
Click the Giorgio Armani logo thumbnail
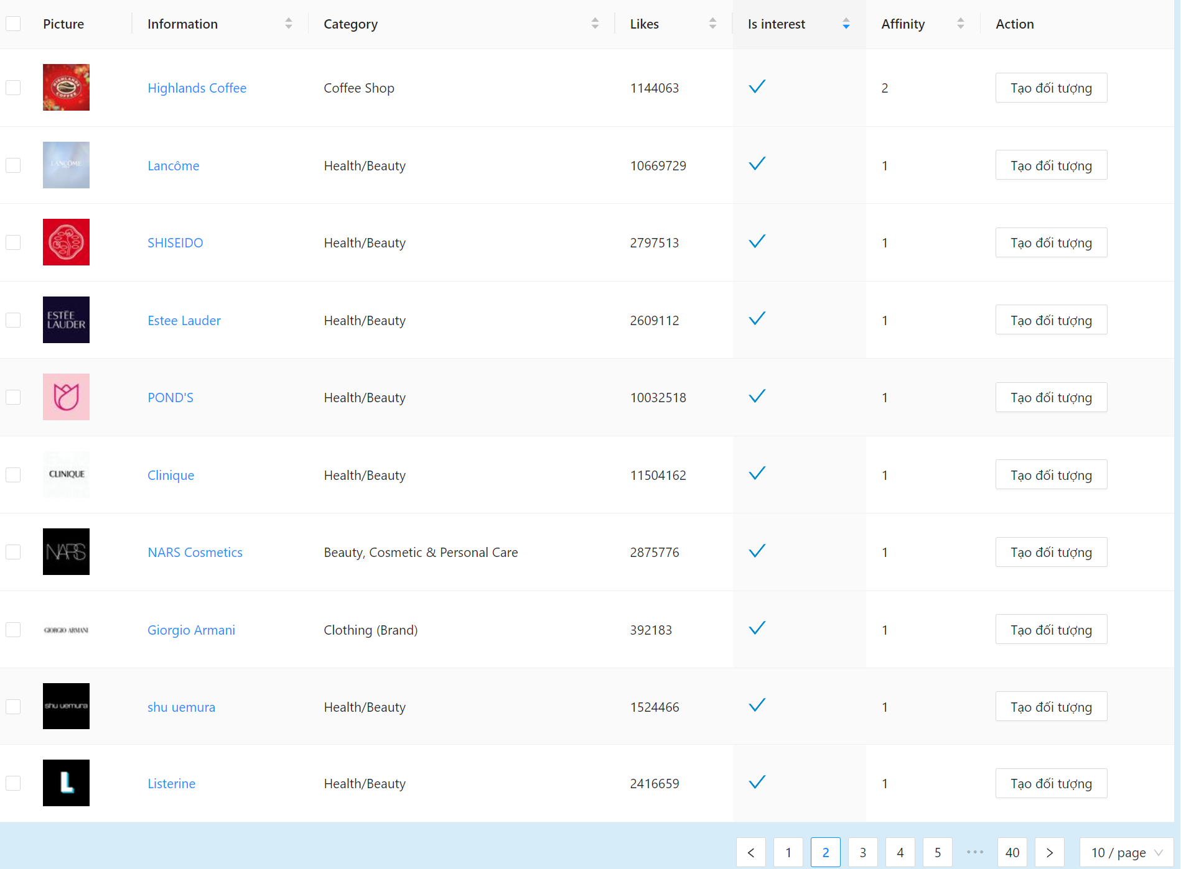pos(66,630)
